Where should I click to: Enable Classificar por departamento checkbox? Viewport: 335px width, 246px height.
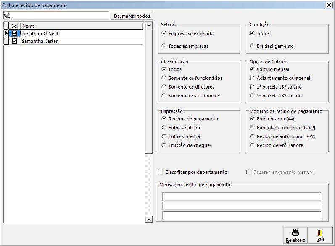(x=160, y=172)
